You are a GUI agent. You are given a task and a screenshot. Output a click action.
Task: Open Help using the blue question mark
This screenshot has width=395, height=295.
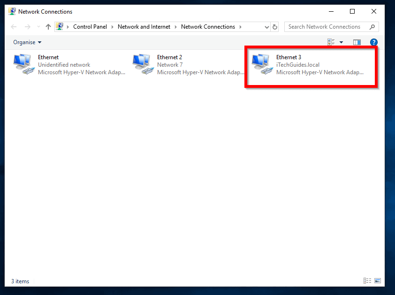374,42
